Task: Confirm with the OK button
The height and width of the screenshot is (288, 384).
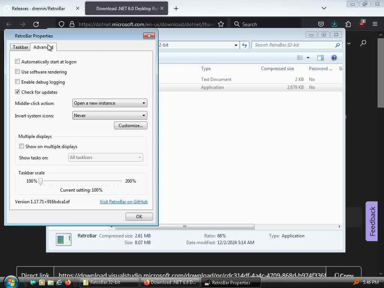Action: click(139, 216)
